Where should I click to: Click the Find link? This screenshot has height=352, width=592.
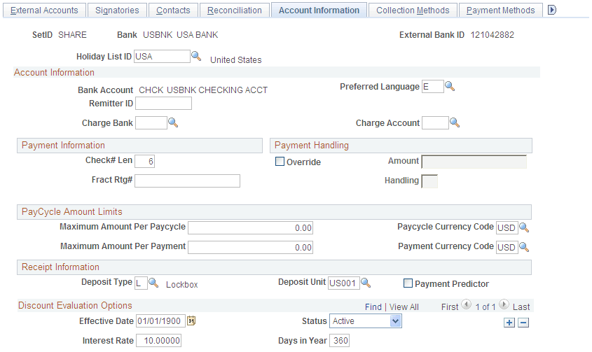pyautogui.click(x=373, y=307)
